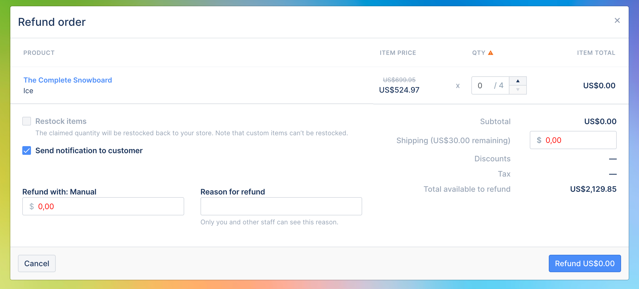
Task: Click the crossed-out US$699.95 original price
Action: coord(399,80)
